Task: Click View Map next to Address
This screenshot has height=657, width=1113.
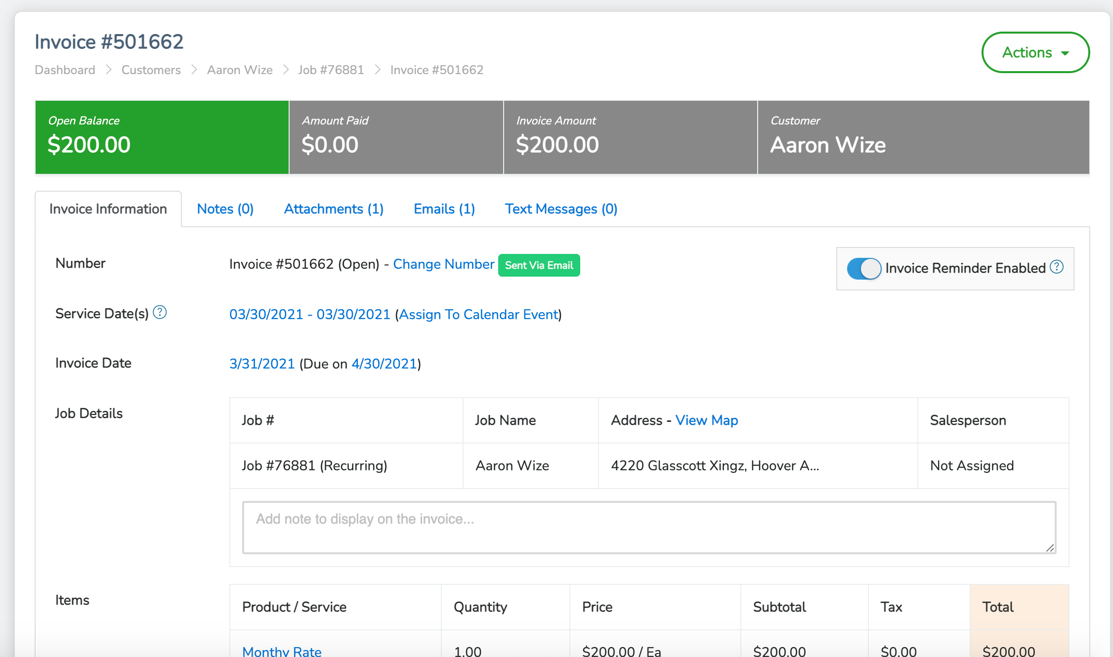Action: click(707, 420)
